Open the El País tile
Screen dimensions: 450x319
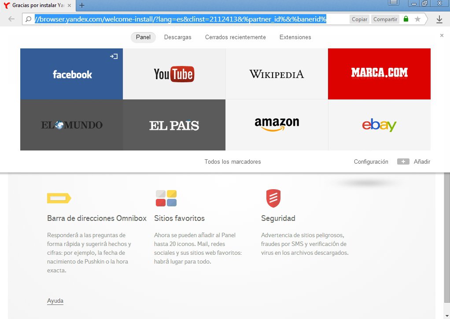(174, 125)
